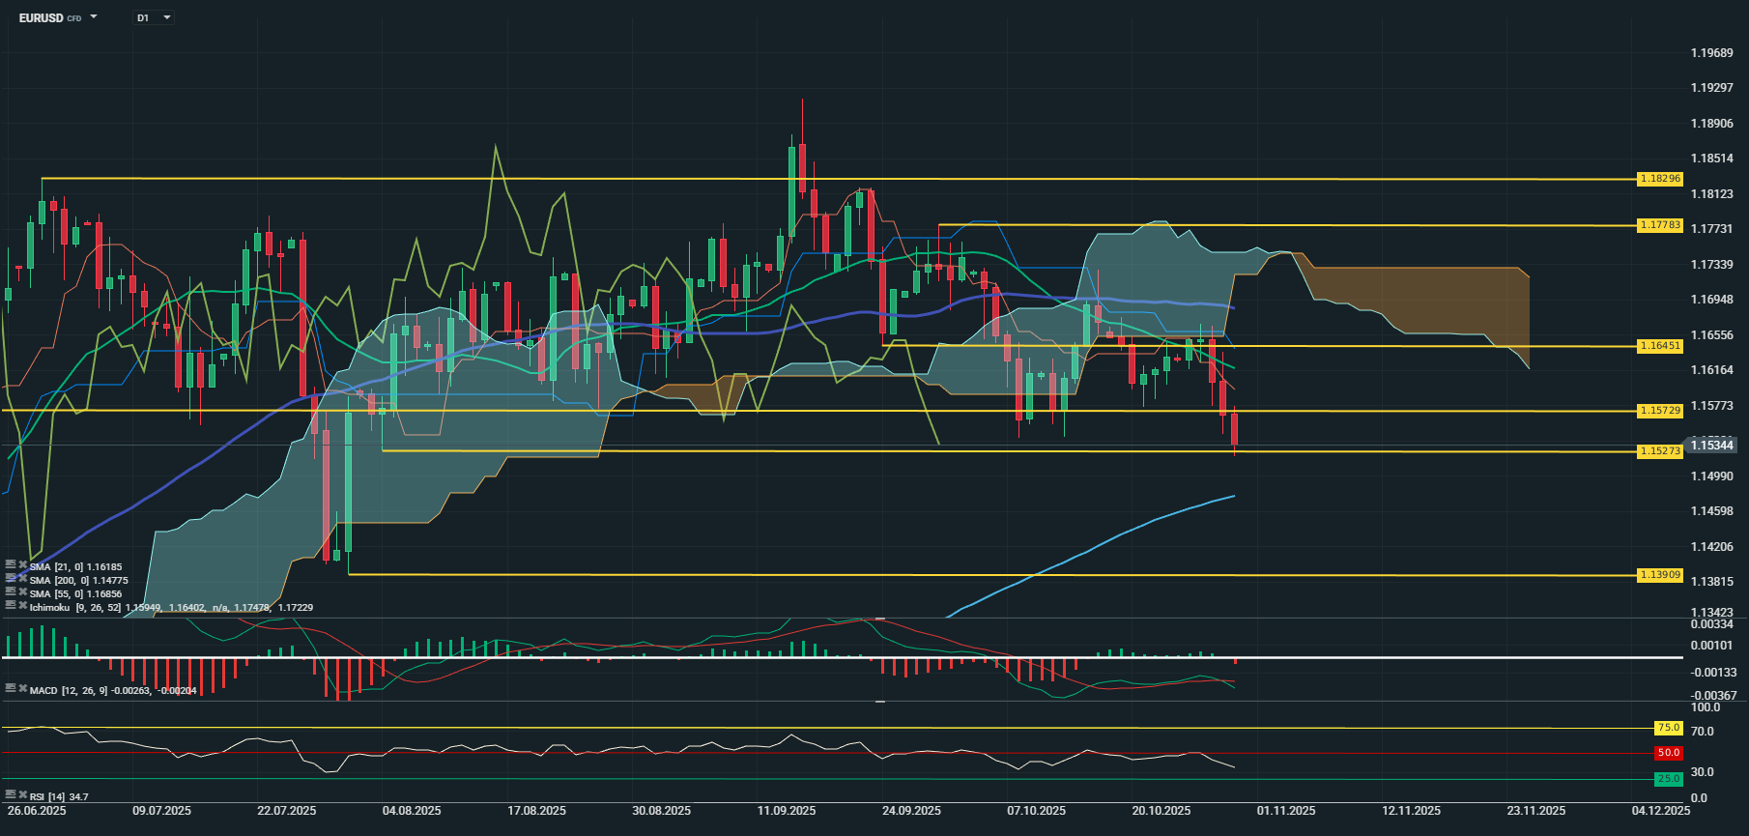Screen dimensions: 1749x836
Task: Open MACD indicator settings icon
Action: click(x=11, y=688)
